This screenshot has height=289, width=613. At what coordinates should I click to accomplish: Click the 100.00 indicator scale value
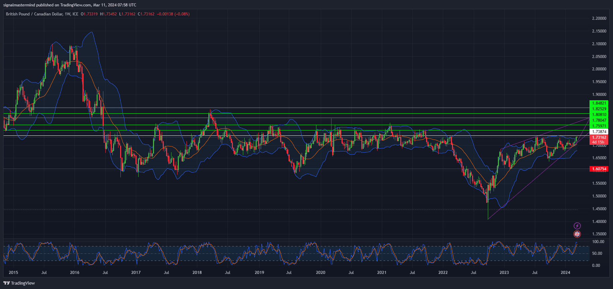tap(598, 242)
